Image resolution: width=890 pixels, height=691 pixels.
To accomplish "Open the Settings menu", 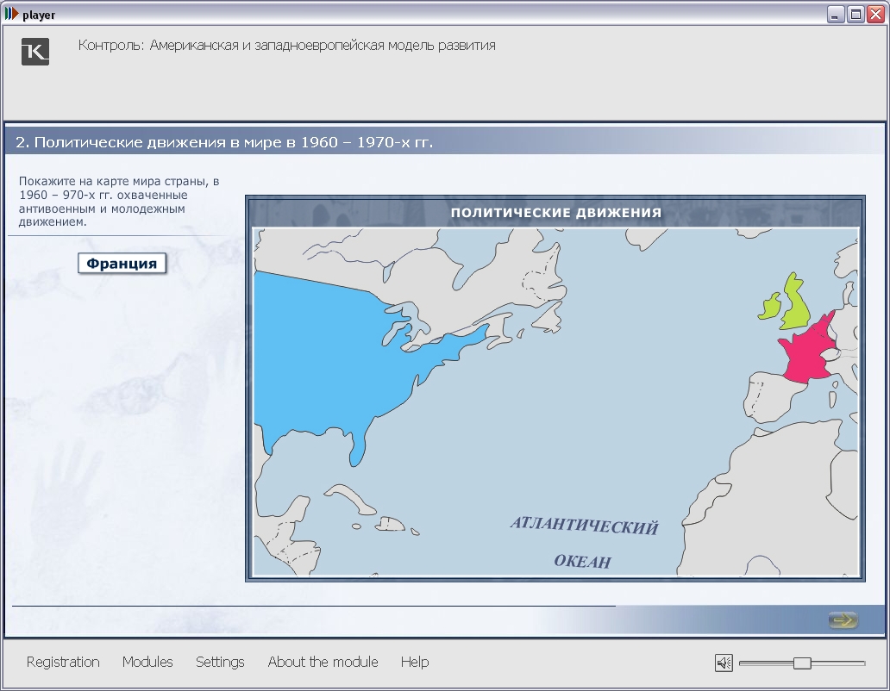I will 220,662.
